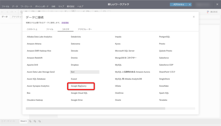Select Box connector

click(x=29, y=93)
